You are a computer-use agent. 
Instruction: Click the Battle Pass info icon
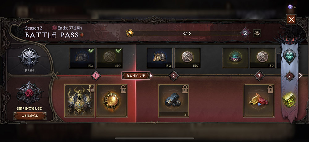pyautogui.click(x=82, y=35)
